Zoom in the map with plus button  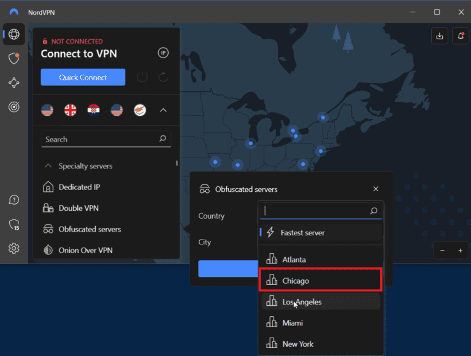460,251
